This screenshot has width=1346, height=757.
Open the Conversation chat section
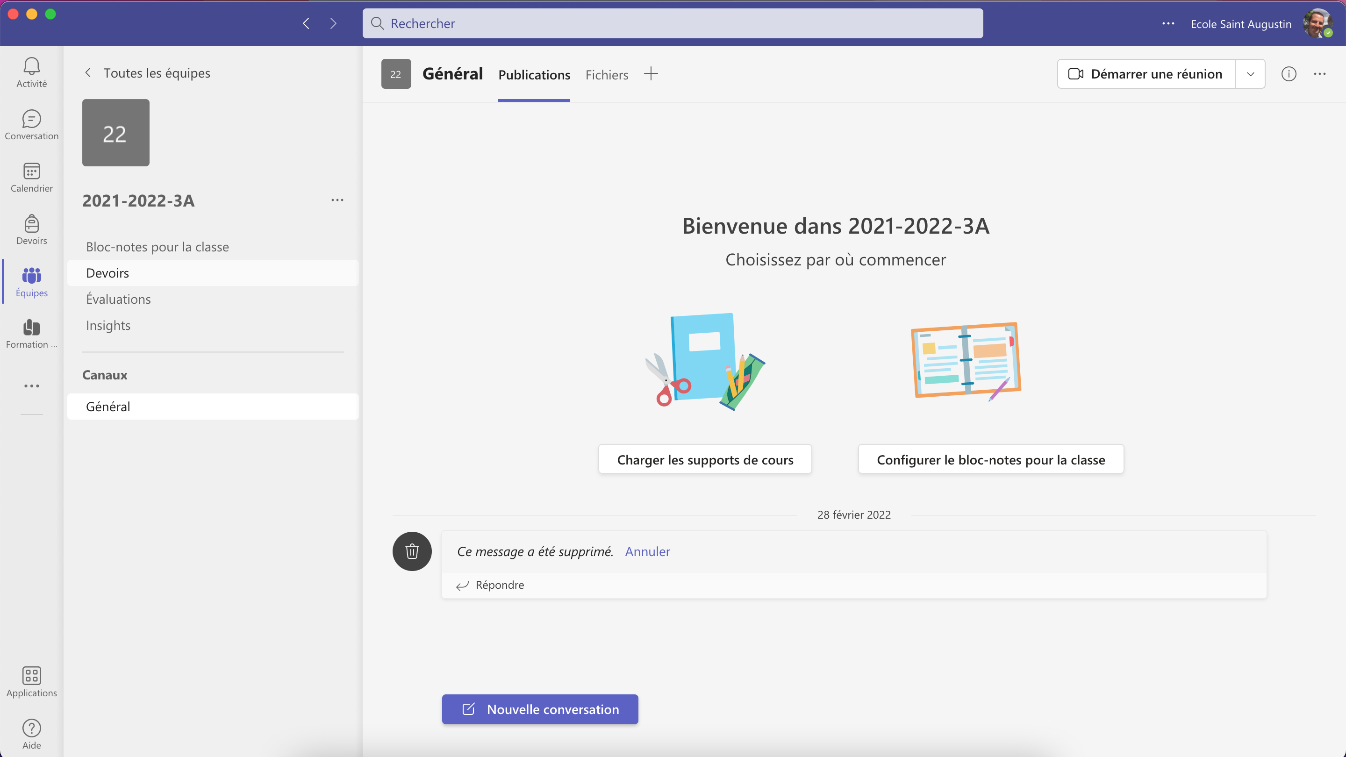31,124
